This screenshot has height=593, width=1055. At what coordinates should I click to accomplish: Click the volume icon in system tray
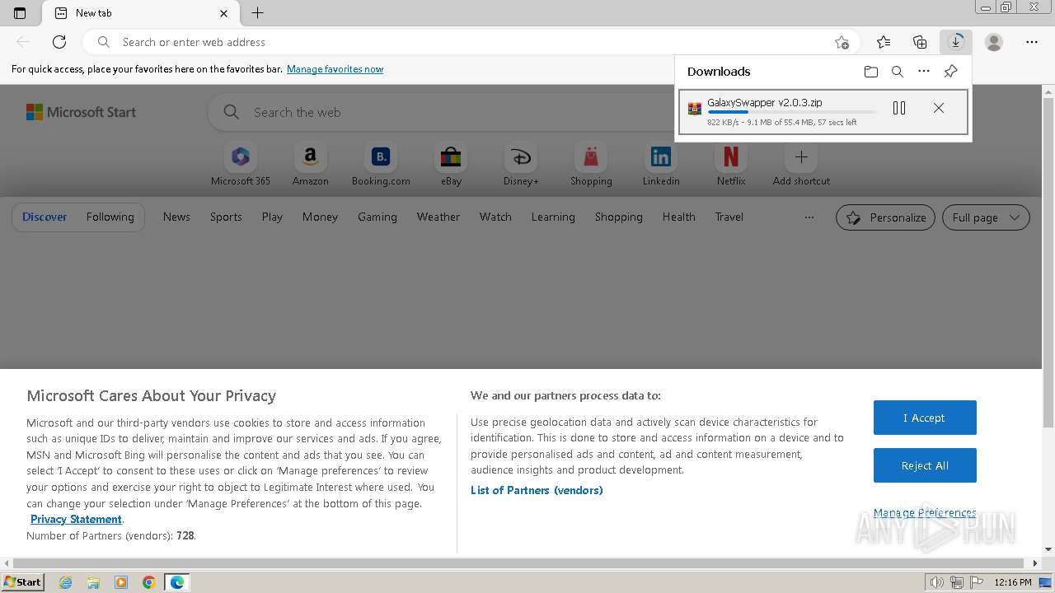[937, 582]
